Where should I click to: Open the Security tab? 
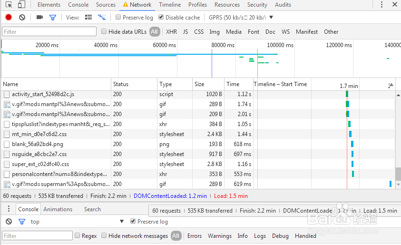tap(257, 5)
